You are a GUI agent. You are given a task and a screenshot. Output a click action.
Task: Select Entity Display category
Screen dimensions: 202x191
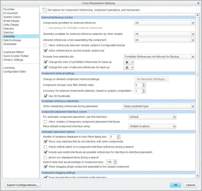pyautogui.click(x=11, y=25)
